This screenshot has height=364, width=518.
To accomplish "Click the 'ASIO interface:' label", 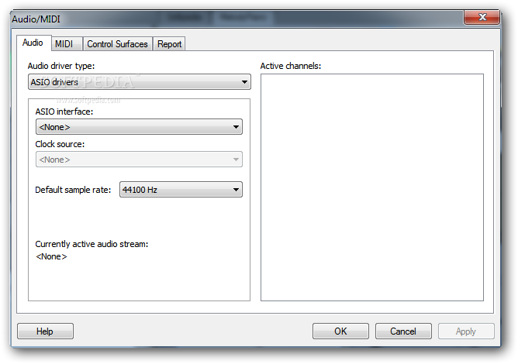I will pos(64,112).
